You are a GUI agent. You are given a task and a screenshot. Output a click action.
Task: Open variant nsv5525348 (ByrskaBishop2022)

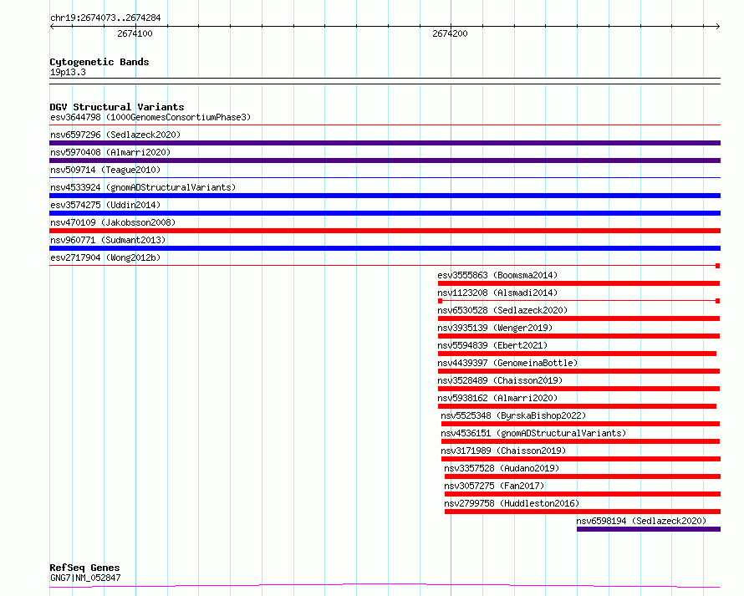pyautogui.click(x=513, y=415)
